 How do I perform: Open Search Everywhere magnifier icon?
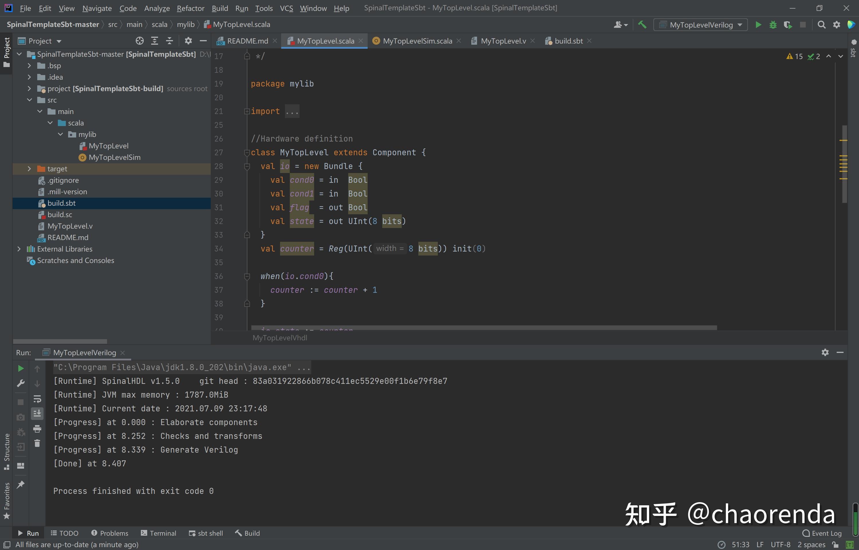click(821, 25)
